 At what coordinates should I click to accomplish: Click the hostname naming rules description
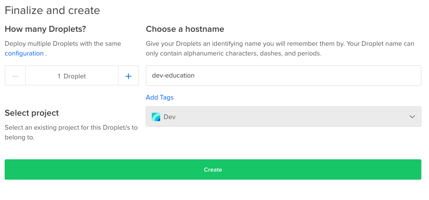(x=280, y=49)
